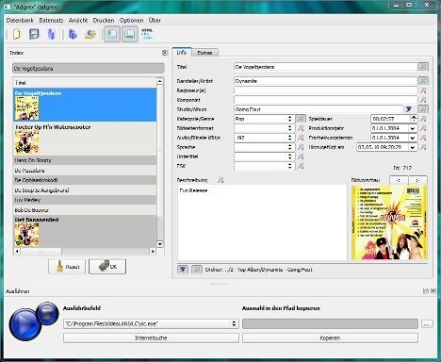Image resolution: width=441 pixels, height=362 pixels.
Task: Click the icon beside the Produktionsjahr field
Action: click(x=423, y=128)
